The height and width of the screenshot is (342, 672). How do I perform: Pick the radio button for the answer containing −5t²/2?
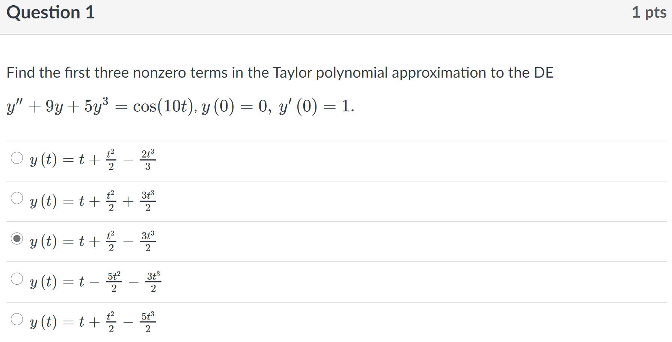click(17, 279)
